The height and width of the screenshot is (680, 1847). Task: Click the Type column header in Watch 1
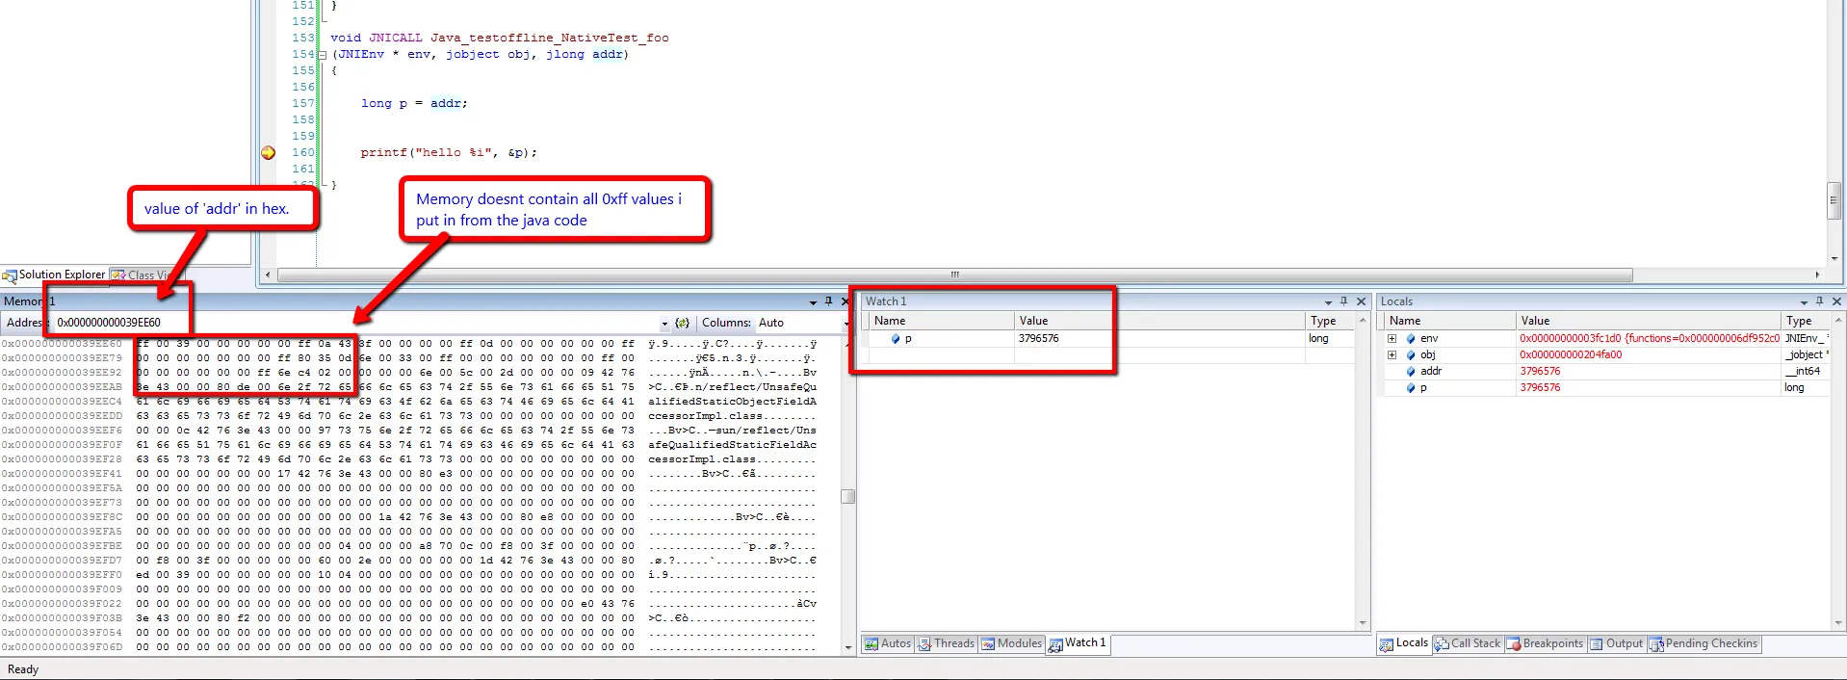tap(1330, 321)
